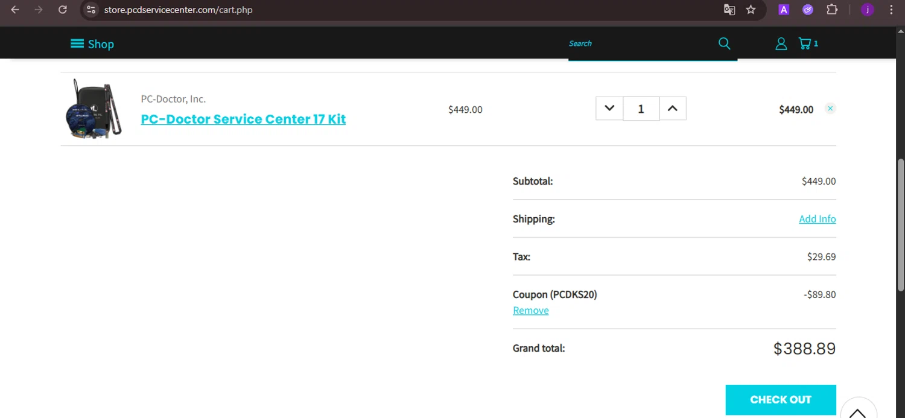This screenshot has height=418, width=905.
Task: Go back to the previous page
Action: pyautogui.click(x=15, y=10)
